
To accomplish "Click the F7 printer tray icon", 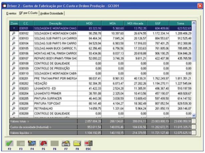I will (66, 143).
